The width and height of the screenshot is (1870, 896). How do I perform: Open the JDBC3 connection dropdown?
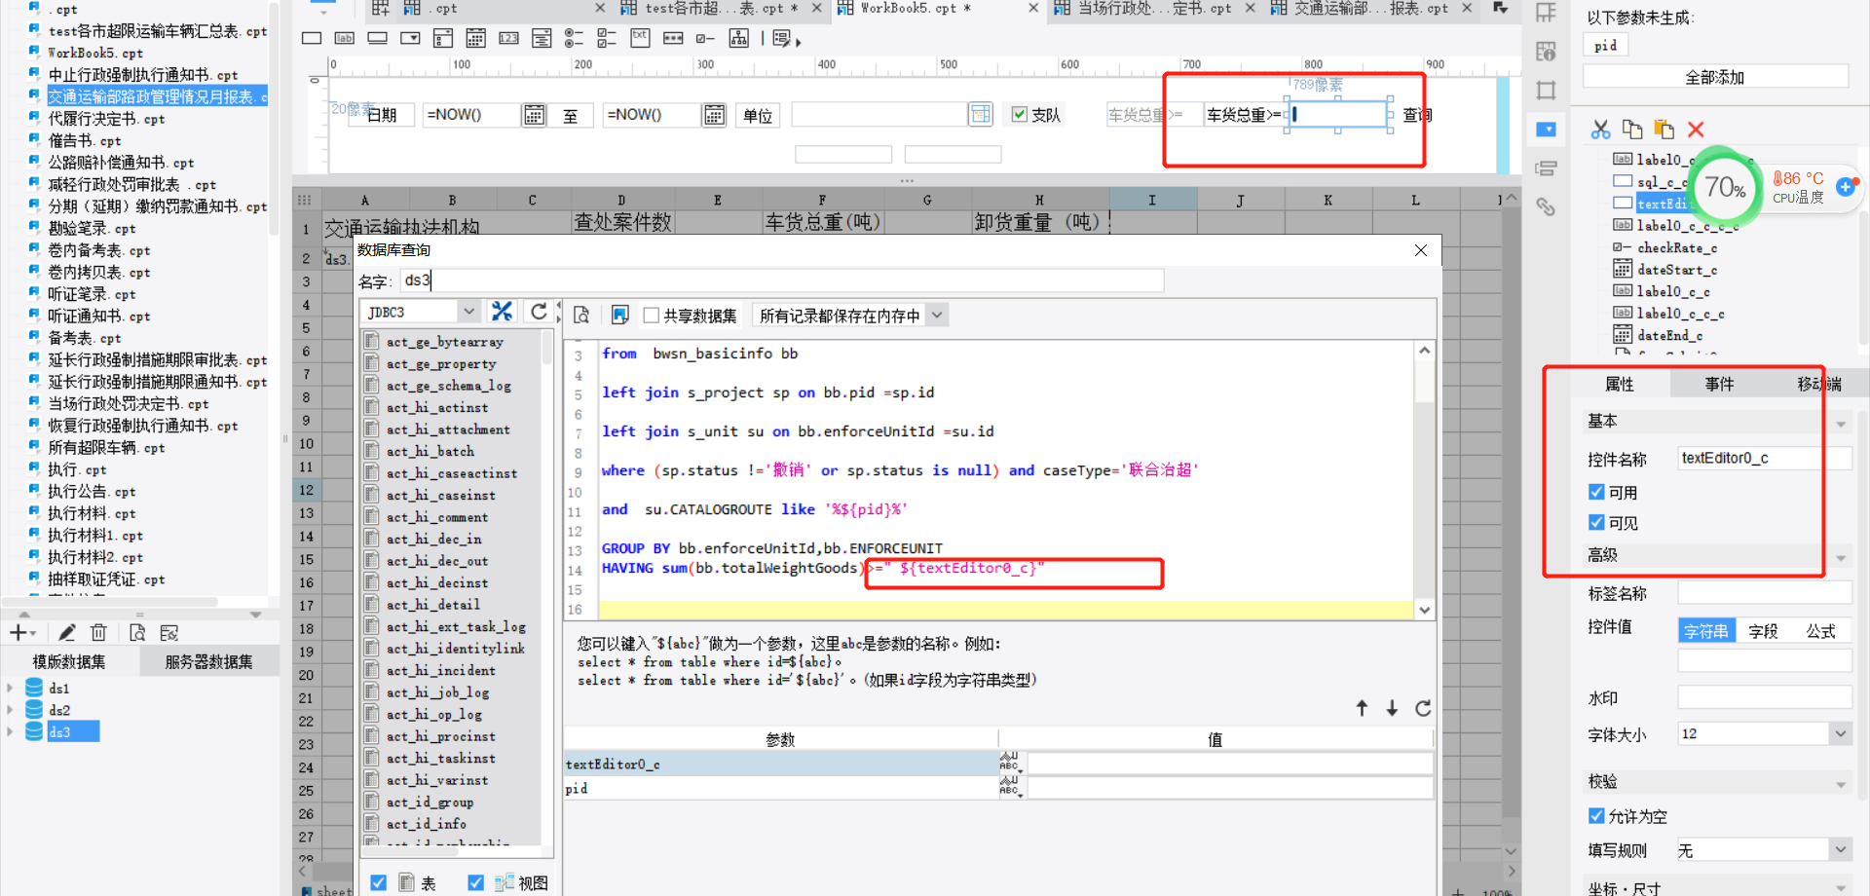tap(468, 312)
